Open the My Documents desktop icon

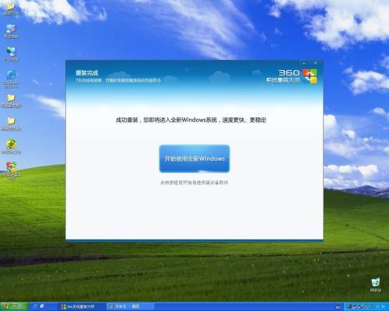click(x=11, y=8)
